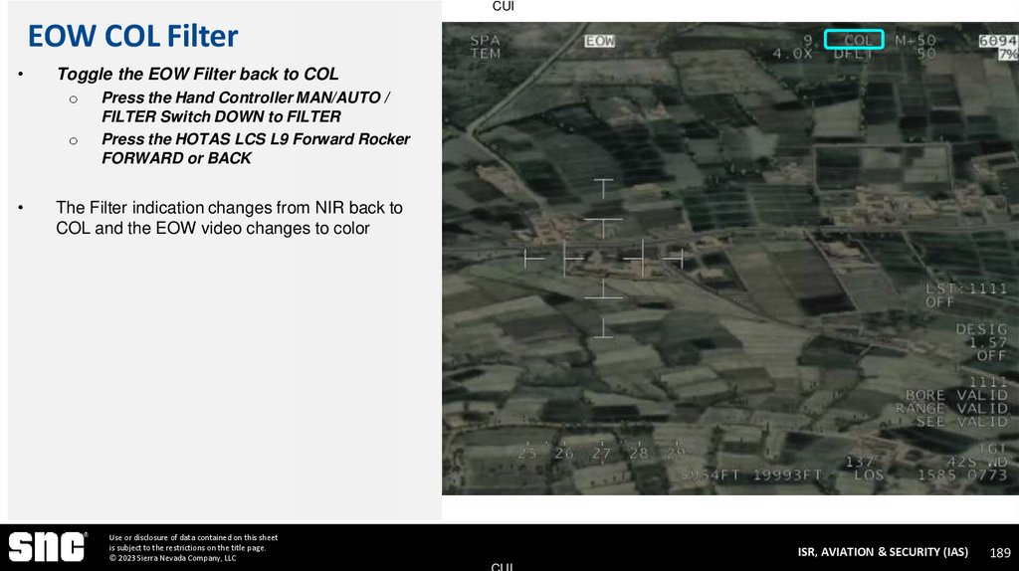Click the COL filter indication
Screen dimensions: 1019x571
pyautogui.click(x=854, y=40)
